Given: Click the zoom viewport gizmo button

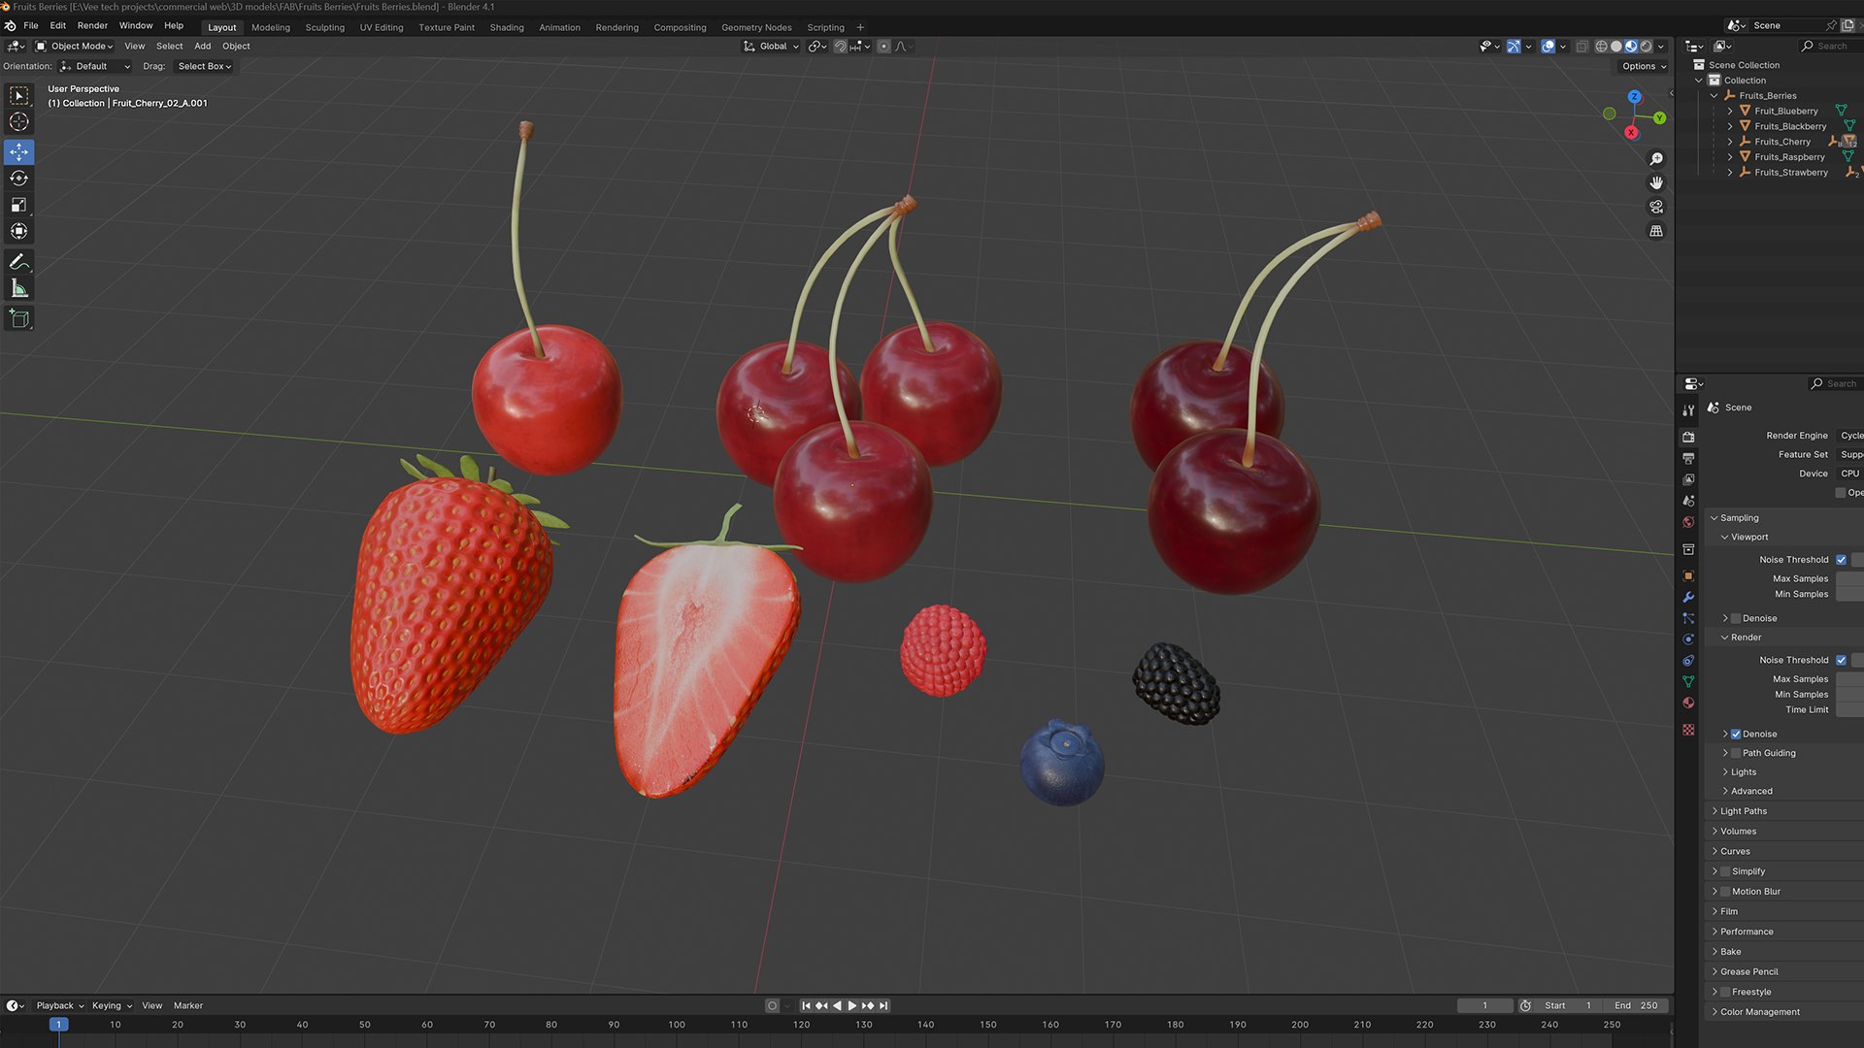Looking at the screenshot, I should (x=1656, y=158).
